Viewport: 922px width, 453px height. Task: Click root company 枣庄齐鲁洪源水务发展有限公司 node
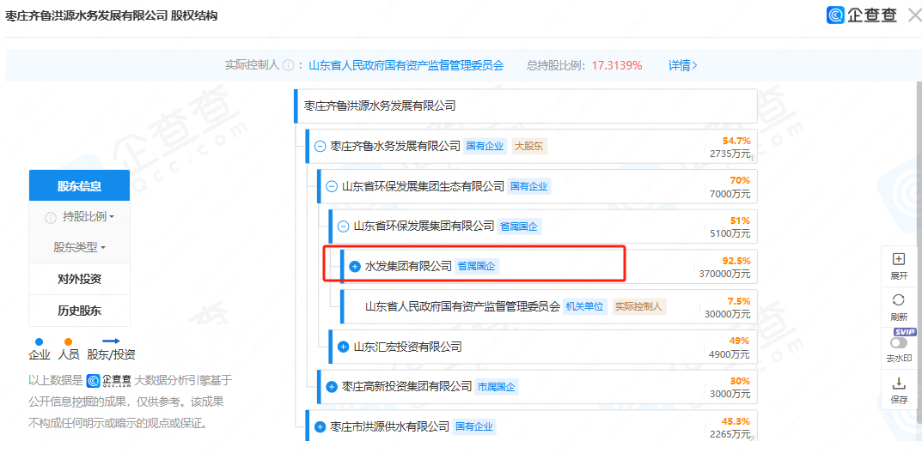pyautogui.click(x=526, y=106)
